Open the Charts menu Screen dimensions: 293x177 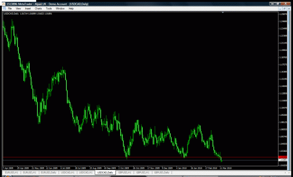pyautogui.click(x=38, y=8)
